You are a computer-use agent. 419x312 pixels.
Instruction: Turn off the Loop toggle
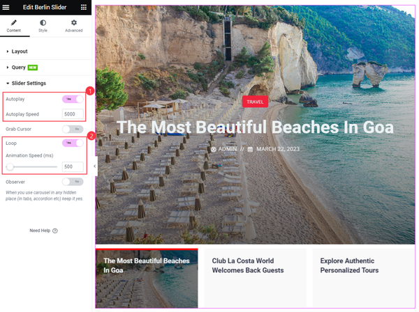(73, 143)
